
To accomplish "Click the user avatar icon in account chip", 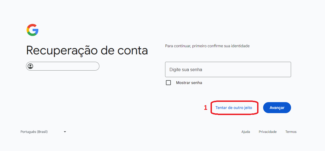I will (30, 66).
